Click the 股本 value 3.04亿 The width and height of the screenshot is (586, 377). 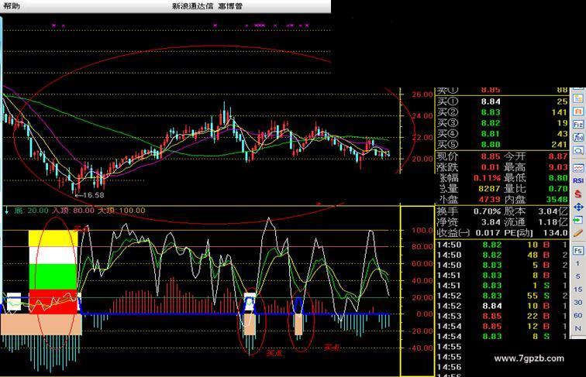point(553,211)
